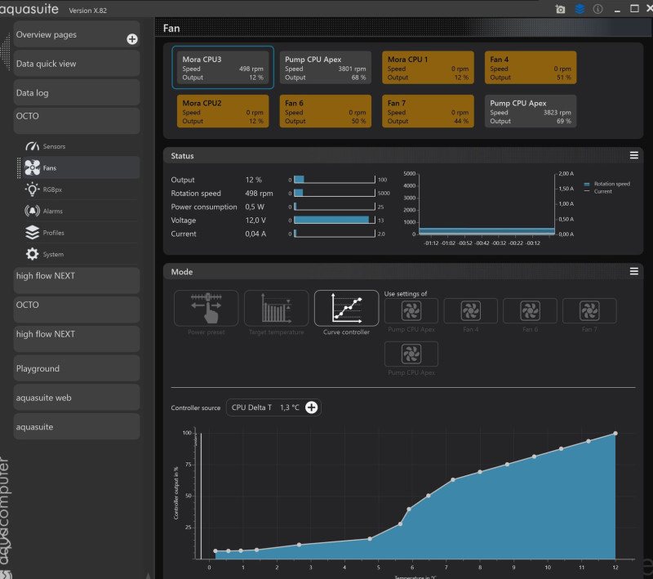Click the "Version X.82" label
The height and width of the screenshot is (579, 653).
tap(88, 11)
